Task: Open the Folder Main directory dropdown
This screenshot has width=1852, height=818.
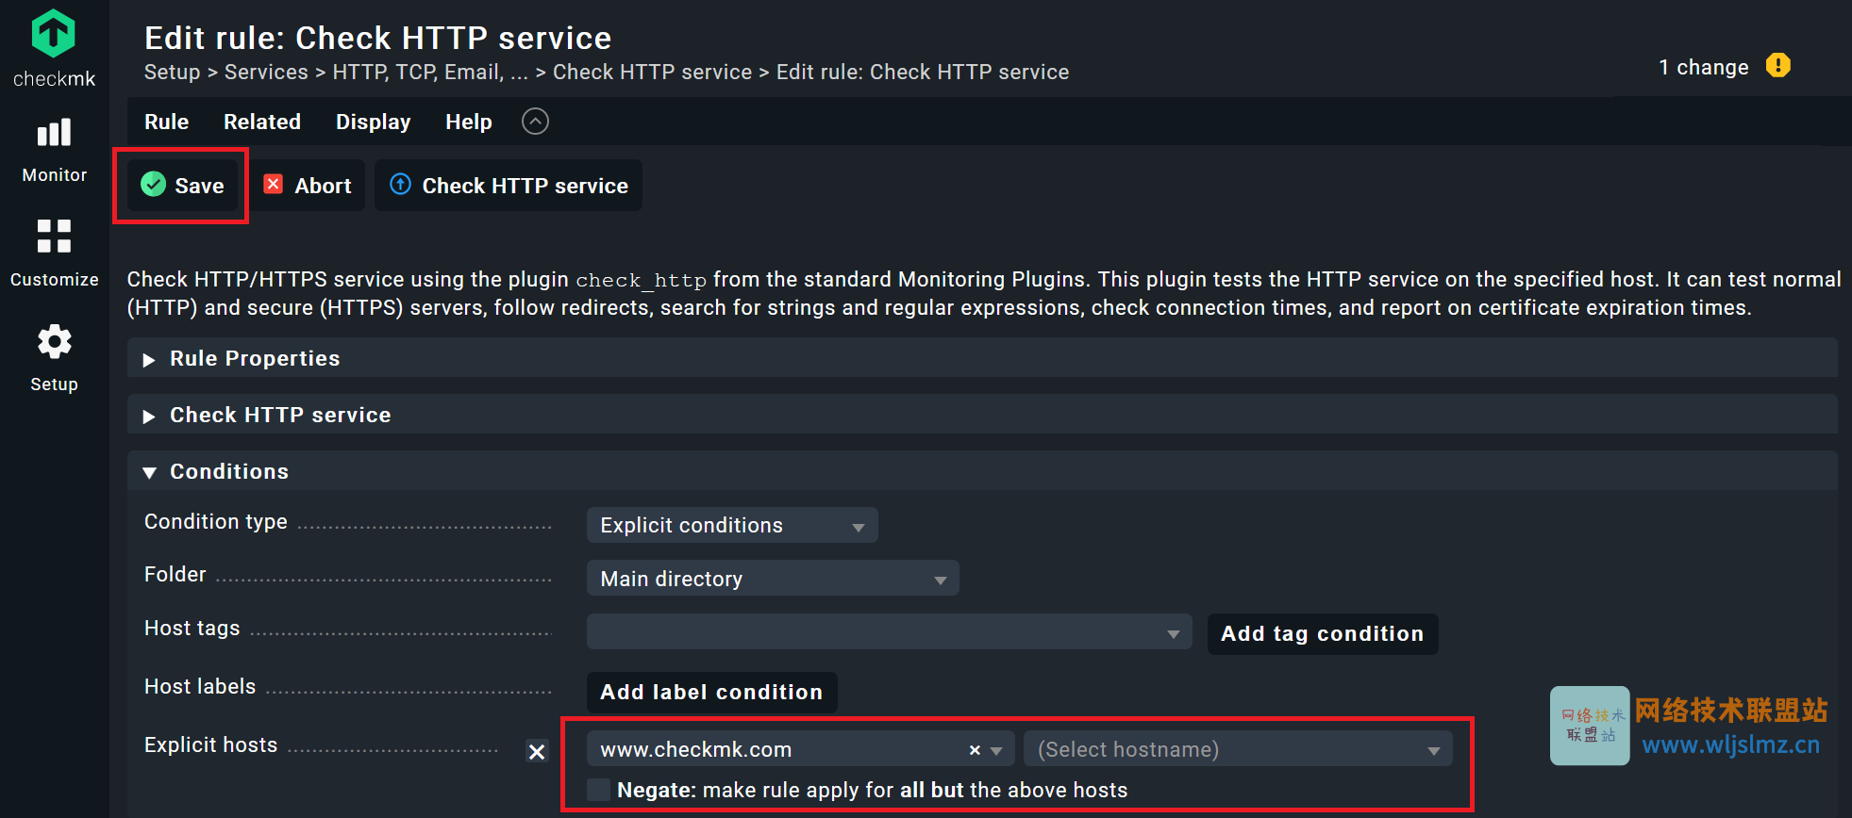Action: click(x=773, y=579)
